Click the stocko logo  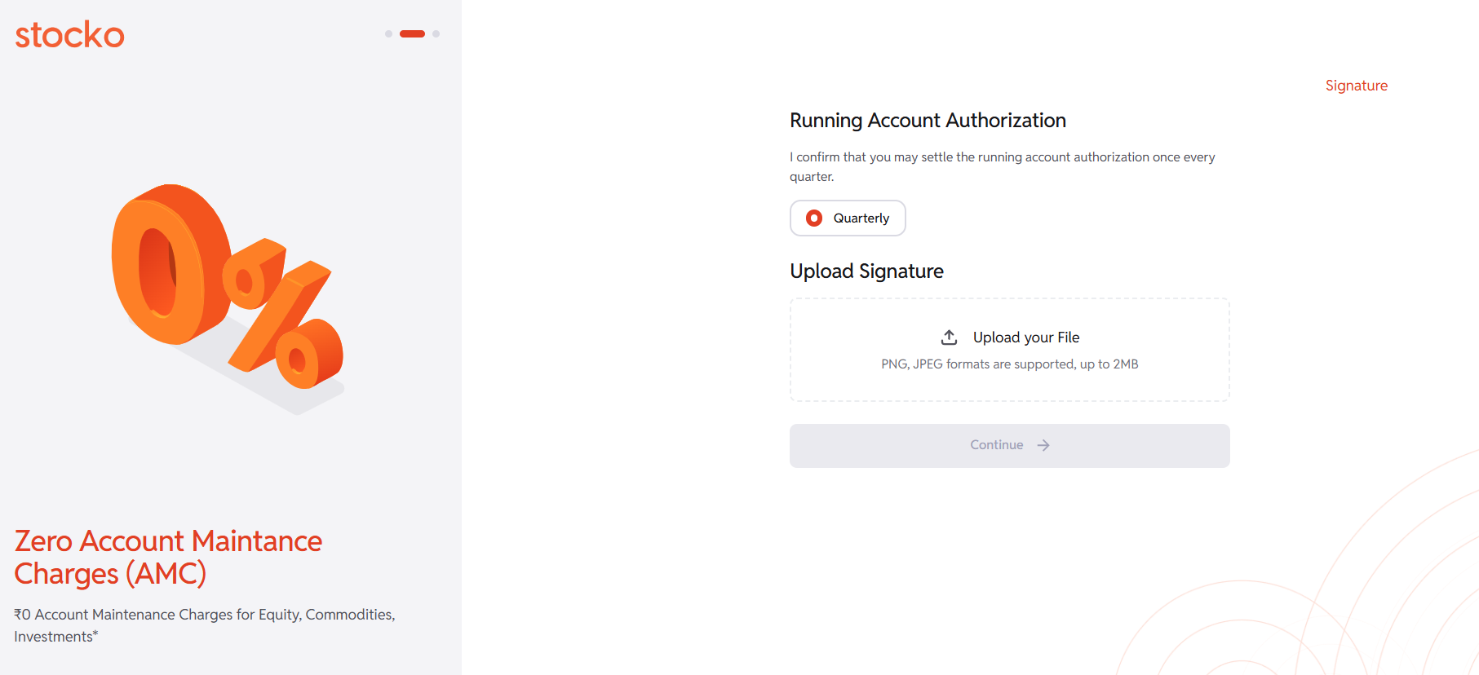pos(69,35)
